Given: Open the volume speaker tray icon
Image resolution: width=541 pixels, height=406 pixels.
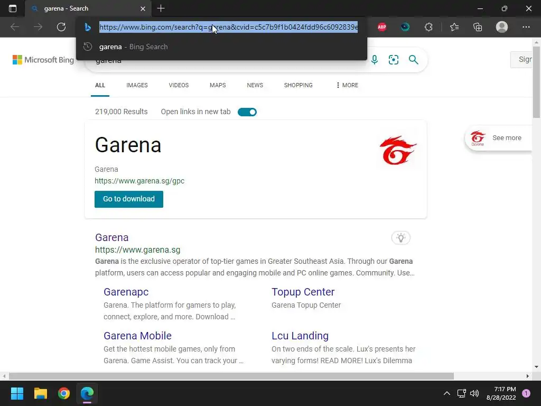Looking at the screenshot, I should pos(474,393).
